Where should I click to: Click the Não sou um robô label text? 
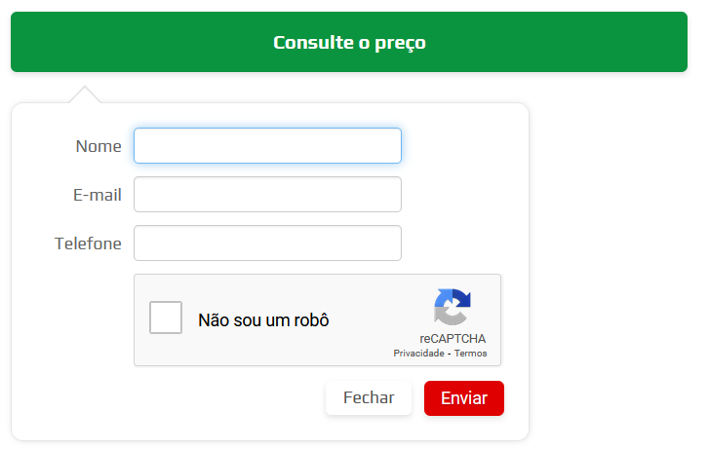pos(263,320)
